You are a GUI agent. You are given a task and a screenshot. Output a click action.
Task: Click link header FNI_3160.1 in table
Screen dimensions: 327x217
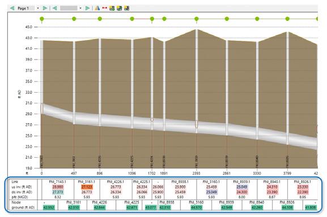coord(211,181)
